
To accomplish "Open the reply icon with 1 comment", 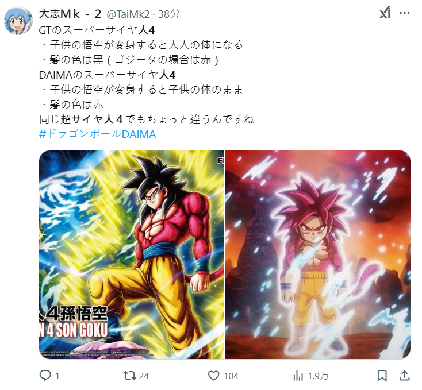I will point(45,375).
